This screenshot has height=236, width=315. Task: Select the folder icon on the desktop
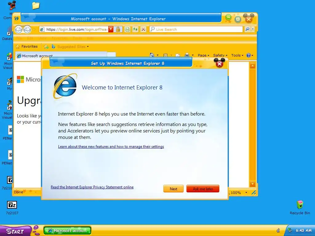click(x=36, y=6)
